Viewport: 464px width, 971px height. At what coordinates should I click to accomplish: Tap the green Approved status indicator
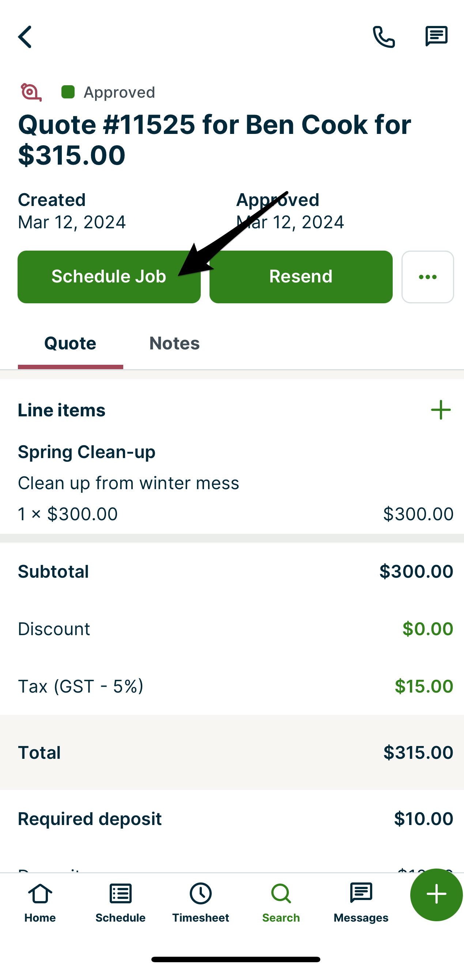click(x=68, y=92)
